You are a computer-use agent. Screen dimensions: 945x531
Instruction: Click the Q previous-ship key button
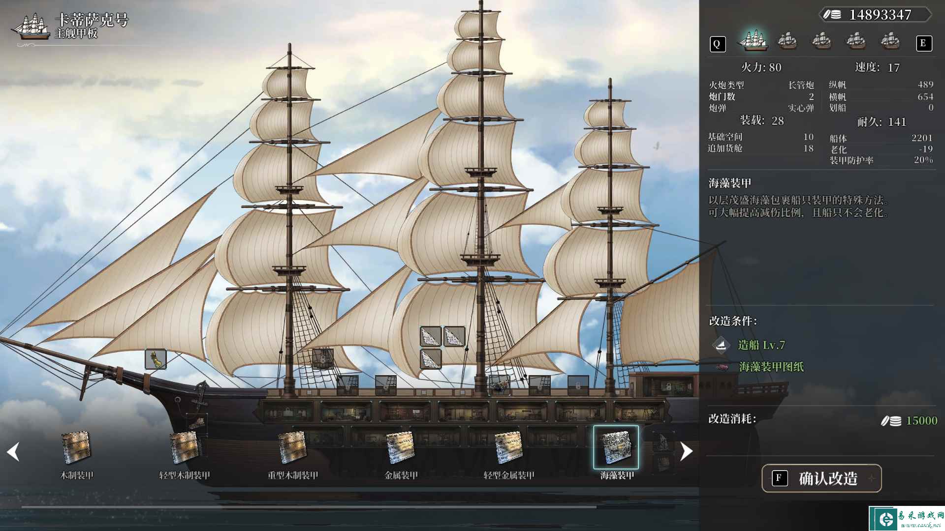point(717,44)
